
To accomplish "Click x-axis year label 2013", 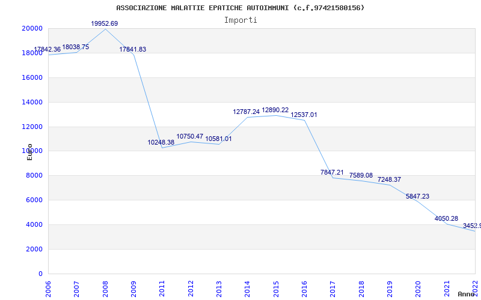I will tap(219, 289).
